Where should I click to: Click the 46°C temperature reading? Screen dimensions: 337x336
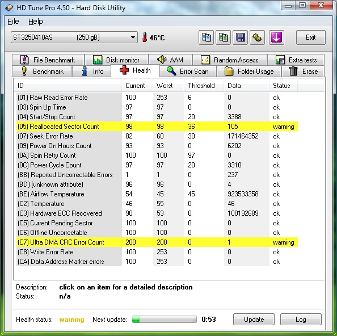[157, 38]
